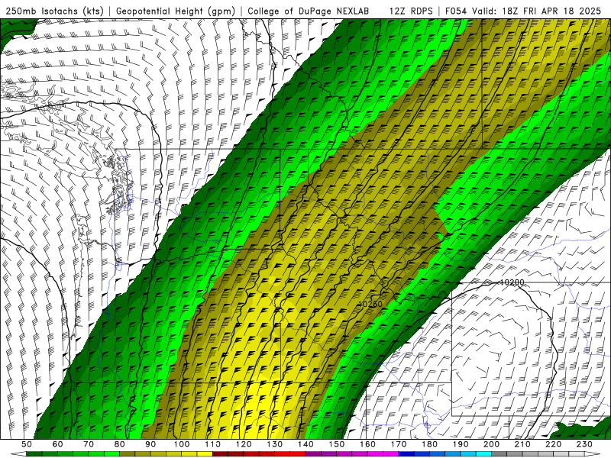Click the 70 knot label on the color scale

89,444
